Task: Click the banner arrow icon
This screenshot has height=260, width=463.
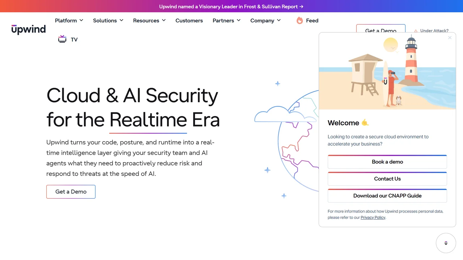Action: pyautogui.click(x=302, y=6)
